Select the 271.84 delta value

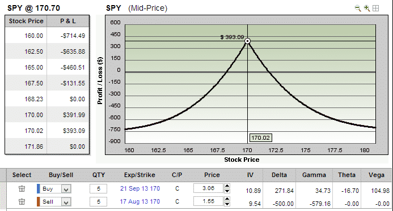(x=284, y=191)
